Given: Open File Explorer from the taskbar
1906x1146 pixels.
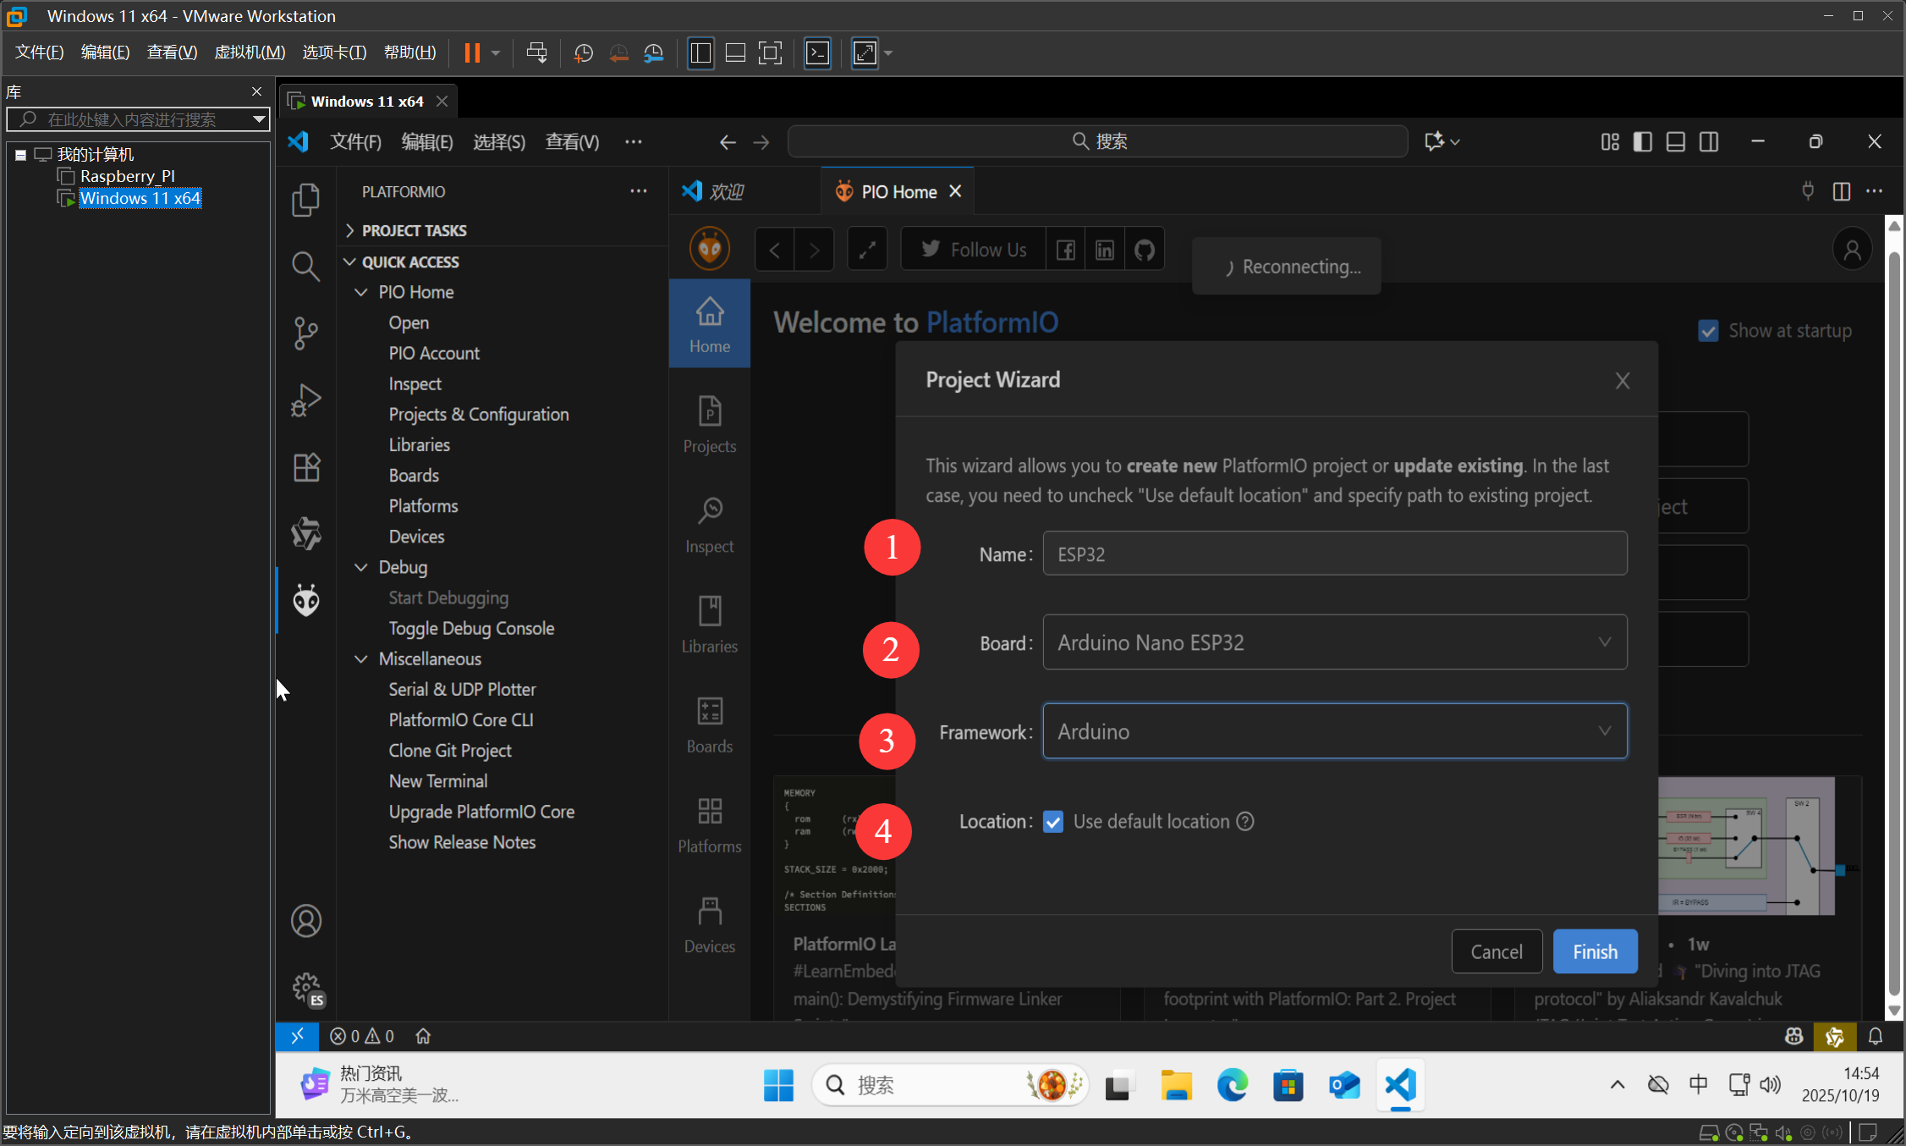Looking at the screenshot, I should (x=1176, y=1085).
